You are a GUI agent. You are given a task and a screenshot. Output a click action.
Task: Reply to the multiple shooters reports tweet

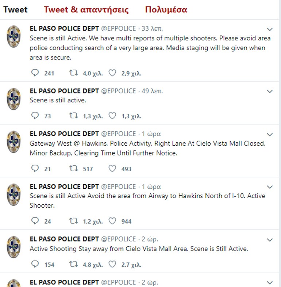pyautogui.click(x=35, y=73)
